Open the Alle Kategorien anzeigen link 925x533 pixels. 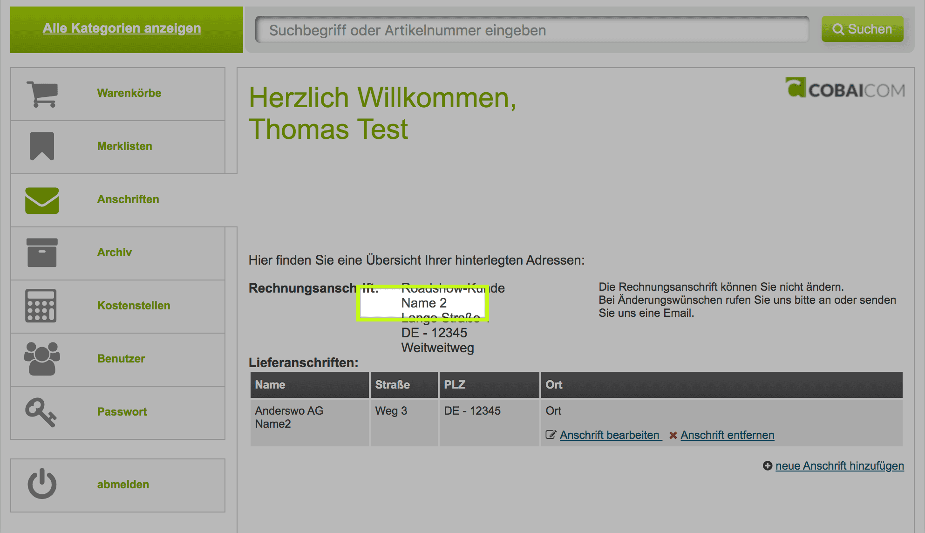[122, 28]
